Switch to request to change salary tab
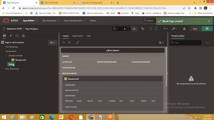 tap(92, 3)
